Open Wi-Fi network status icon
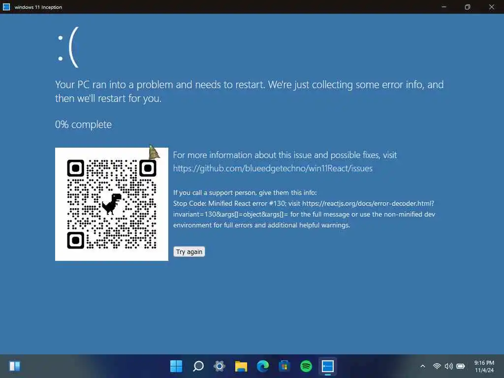Viewport: 504px width, 378px height. [x=437, y=366]
